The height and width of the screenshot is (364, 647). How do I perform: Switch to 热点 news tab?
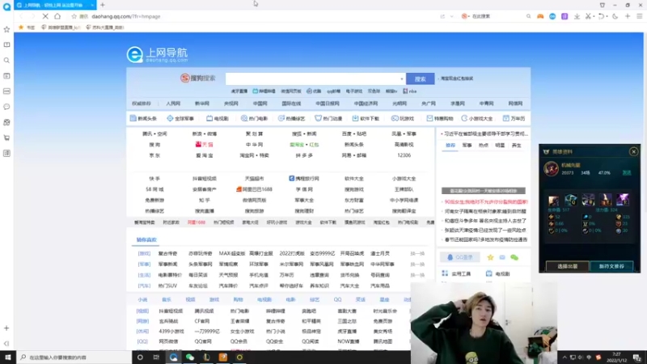click(483, 146)
